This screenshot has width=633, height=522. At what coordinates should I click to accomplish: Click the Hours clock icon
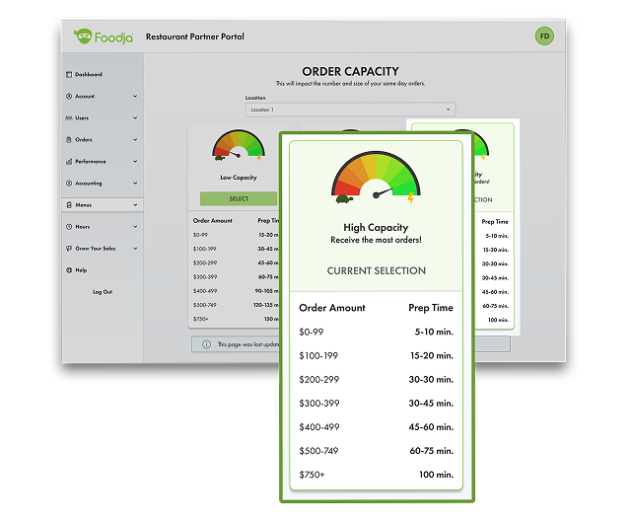pyautogui.click(x=69, y=227)
